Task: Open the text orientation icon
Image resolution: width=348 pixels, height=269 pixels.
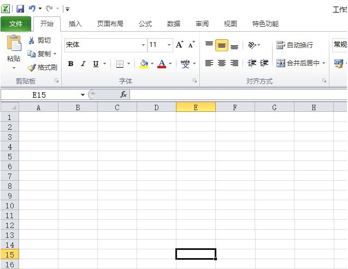Action: click(252, 45)
